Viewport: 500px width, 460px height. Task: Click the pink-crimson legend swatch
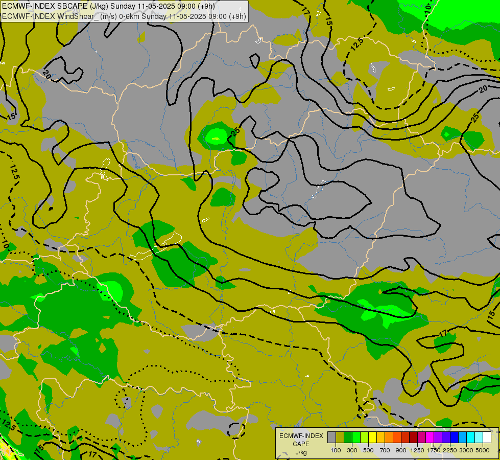coord(421,438)
